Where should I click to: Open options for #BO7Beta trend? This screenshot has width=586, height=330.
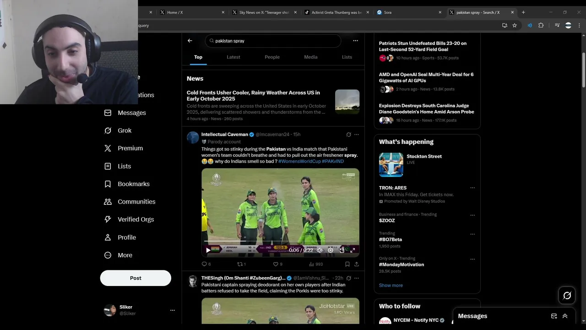pos(472,234)
